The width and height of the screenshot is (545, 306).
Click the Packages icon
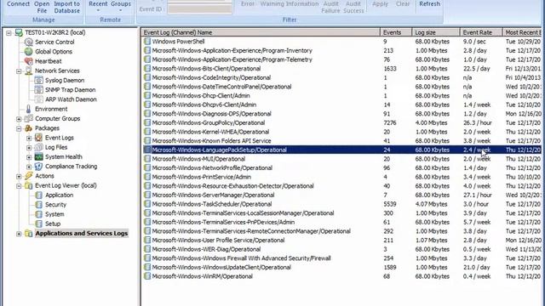[x=28, y=128]
